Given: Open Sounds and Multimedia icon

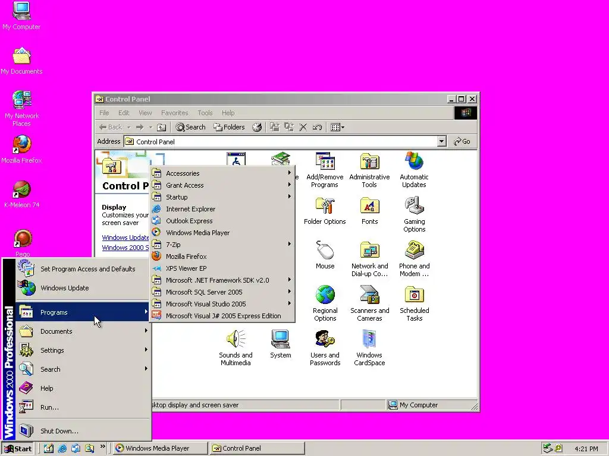Looking at the screenshot, I should (236, 348).
